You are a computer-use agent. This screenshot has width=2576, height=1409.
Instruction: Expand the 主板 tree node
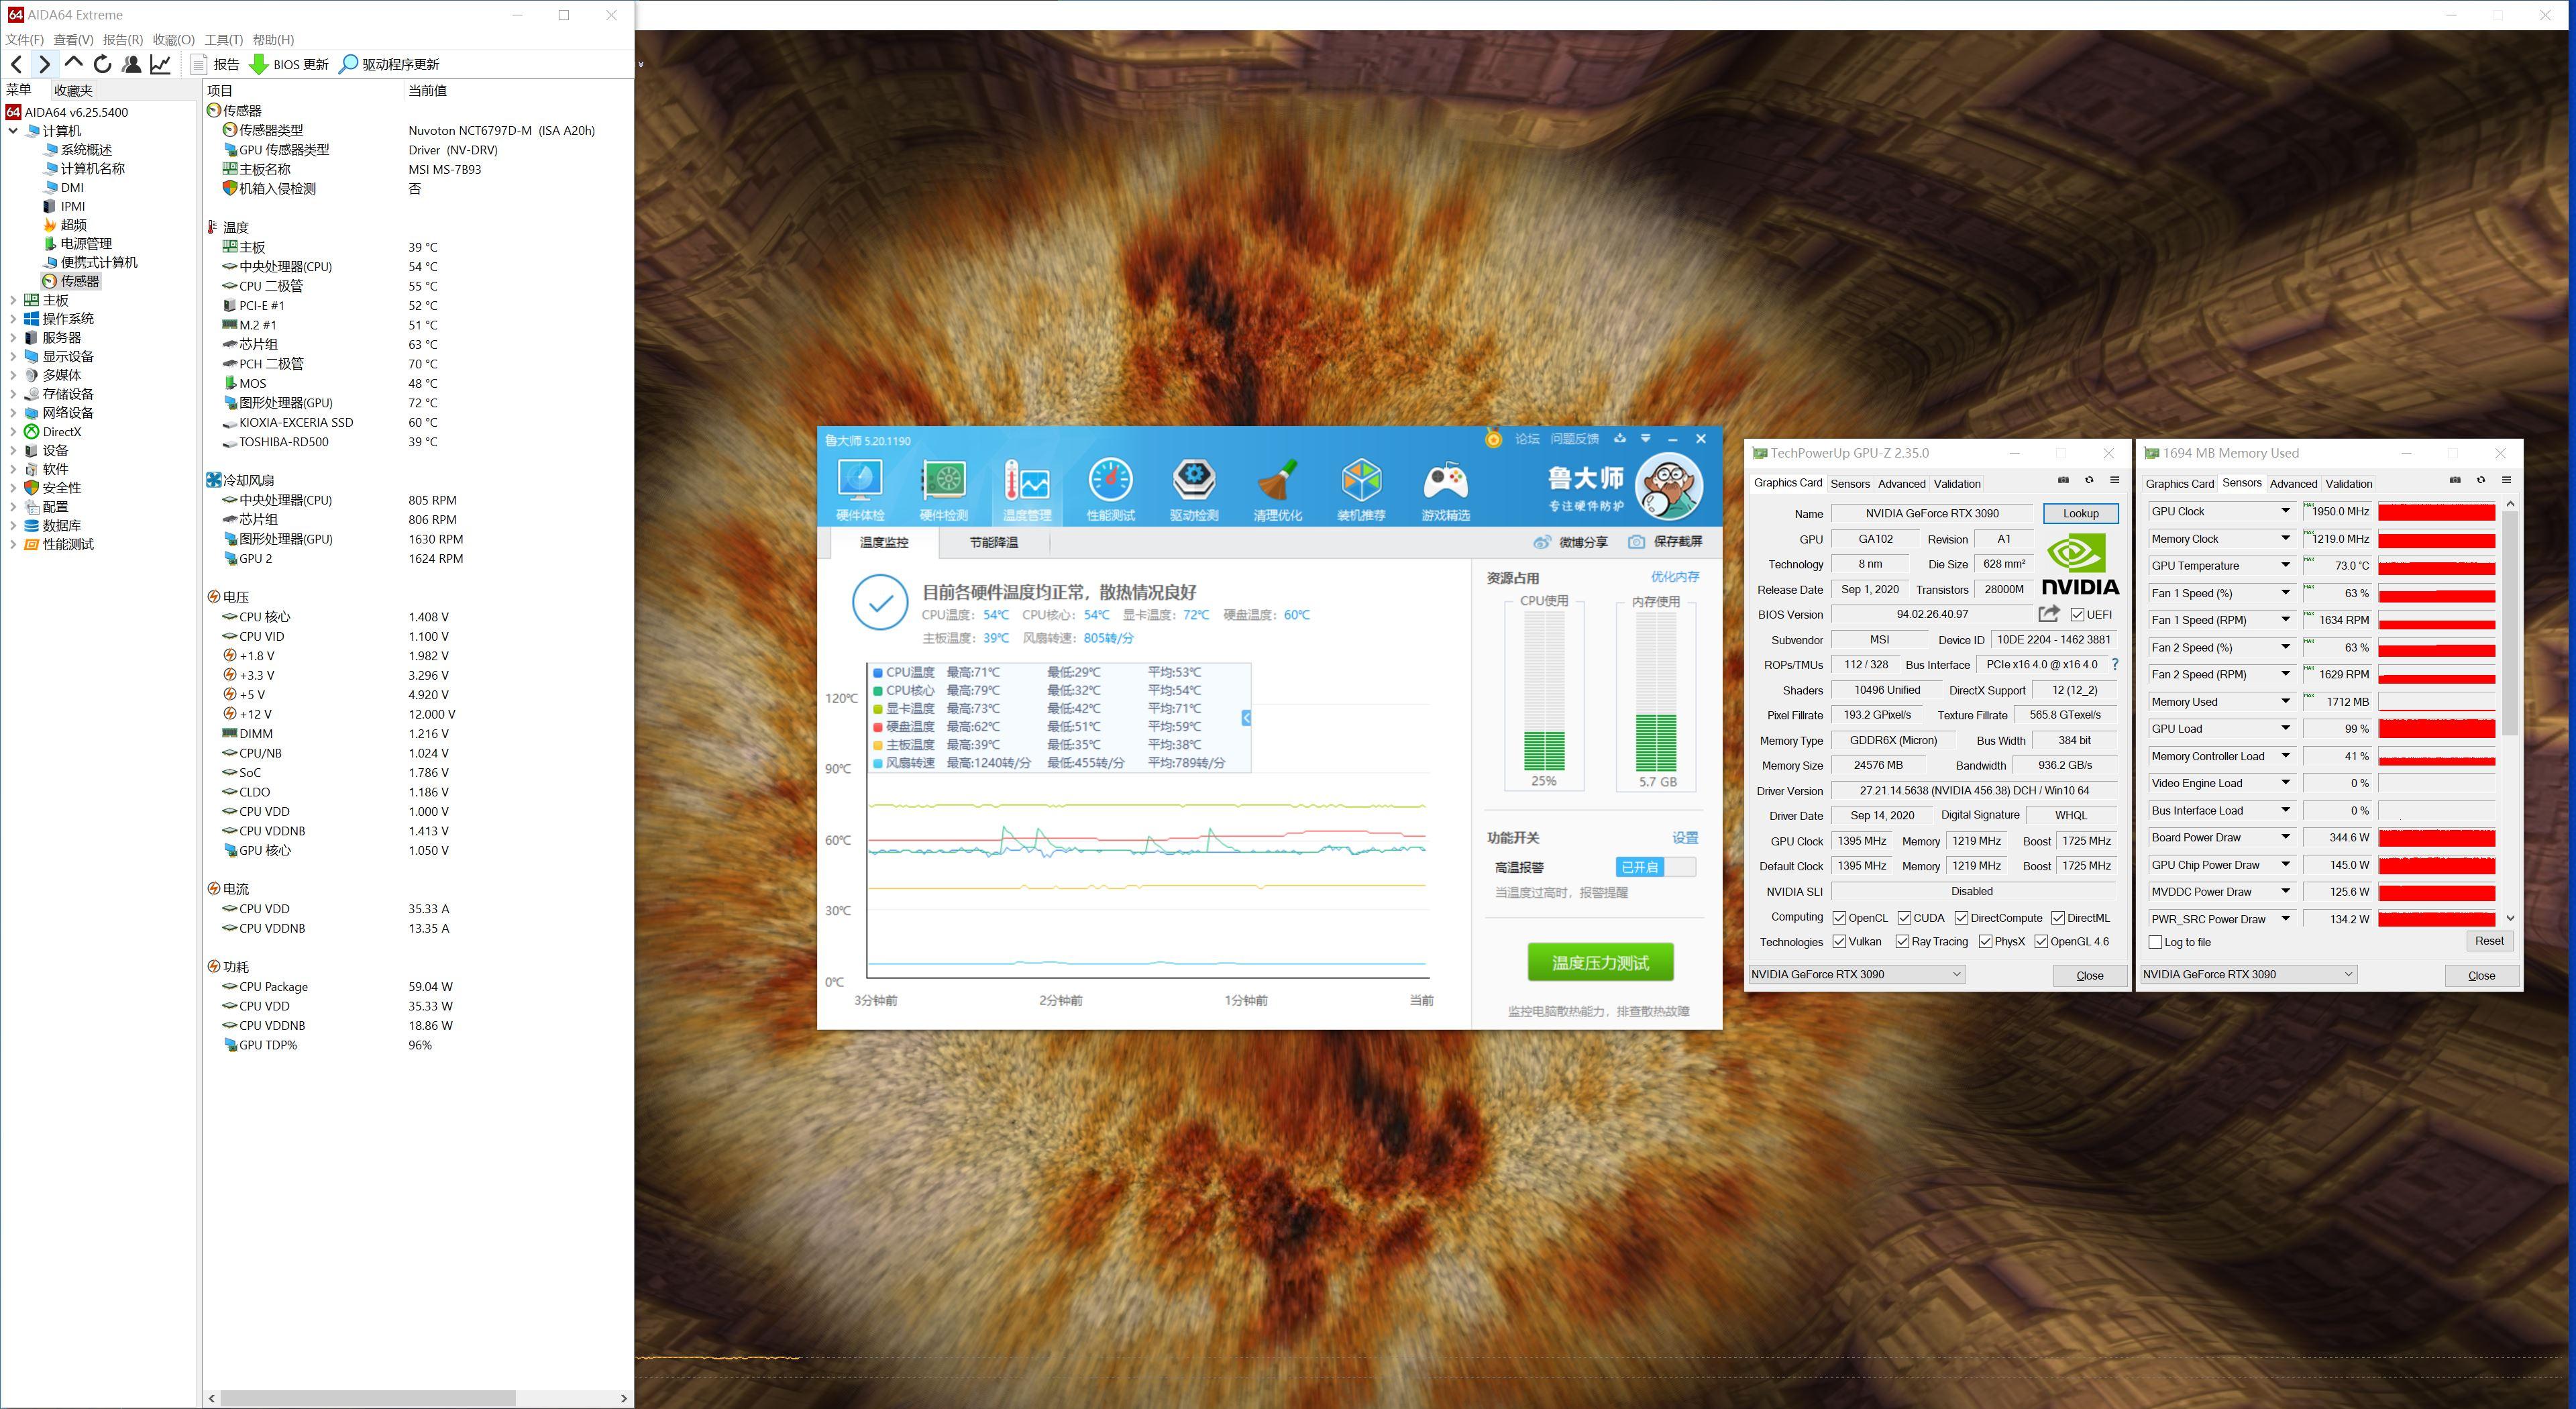[13, 300]
